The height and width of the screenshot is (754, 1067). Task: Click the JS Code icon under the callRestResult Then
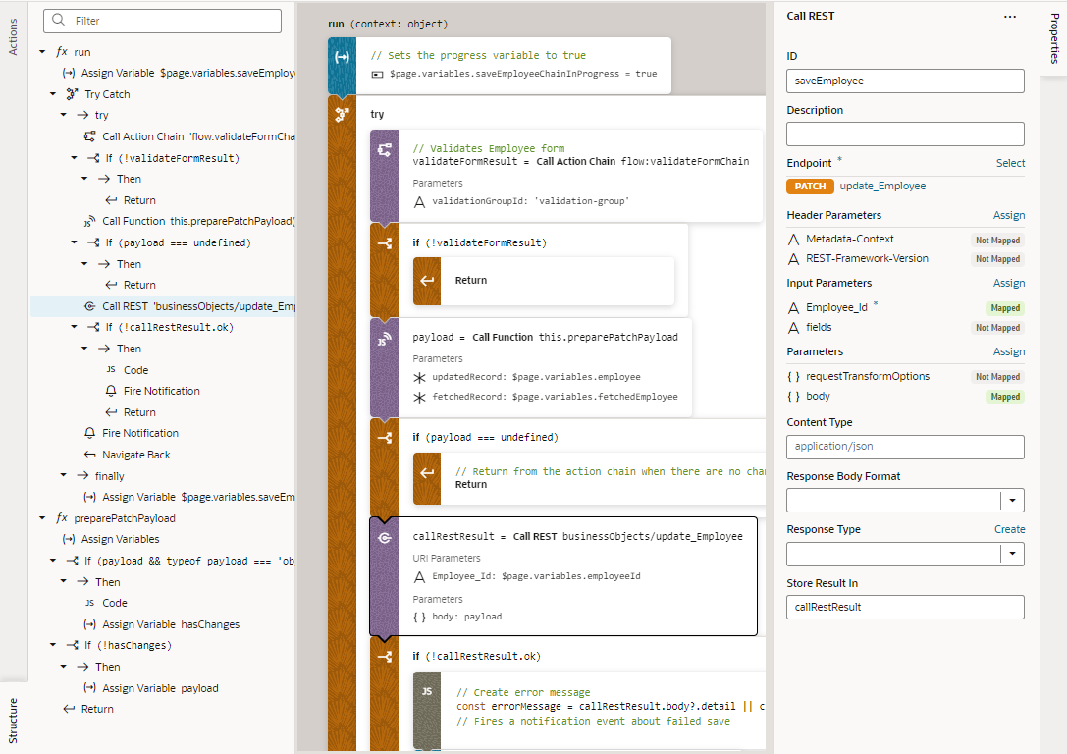[111, 369]
